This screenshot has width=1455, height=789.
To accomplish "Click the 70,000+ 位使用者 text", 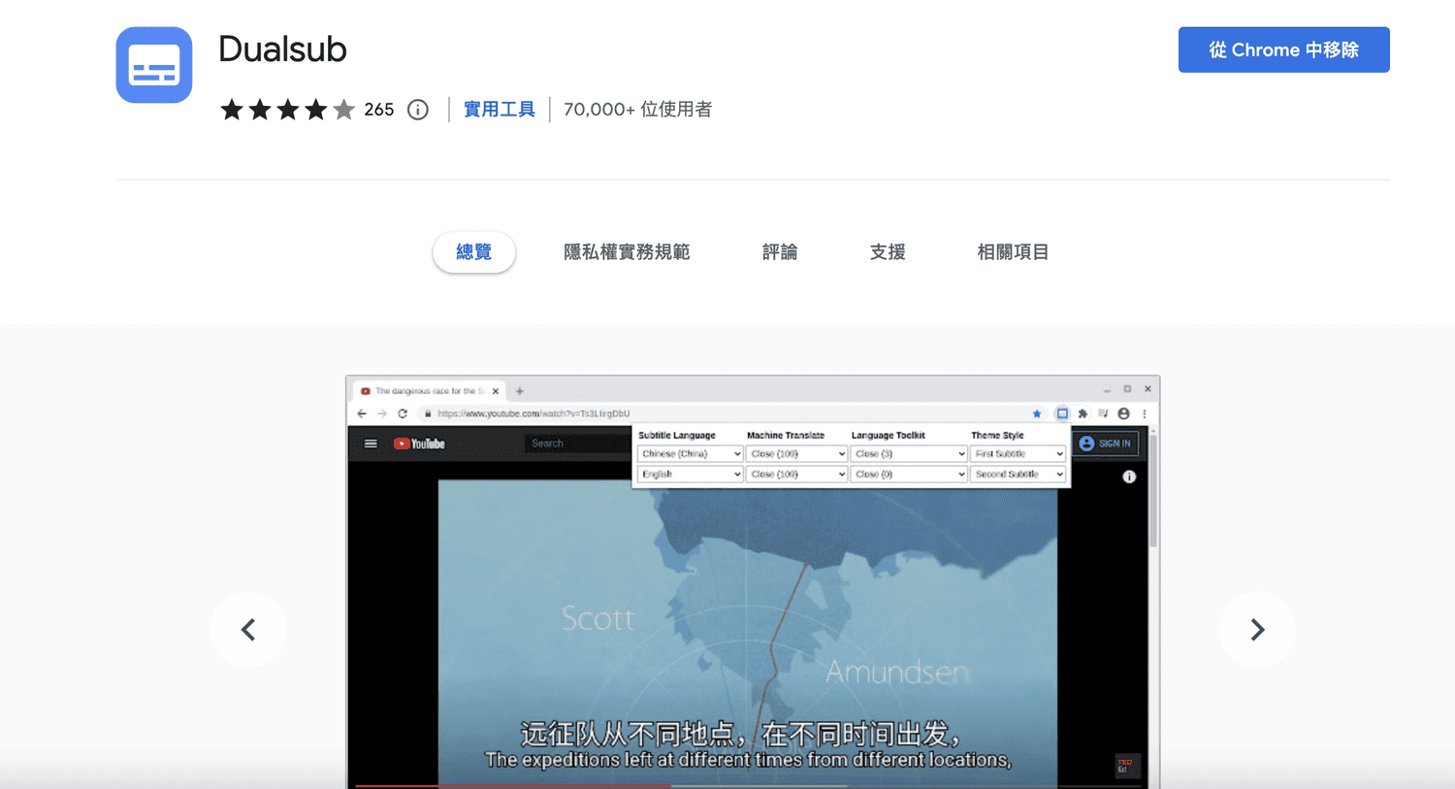I will pyautogui.click(x=638, y=110).
